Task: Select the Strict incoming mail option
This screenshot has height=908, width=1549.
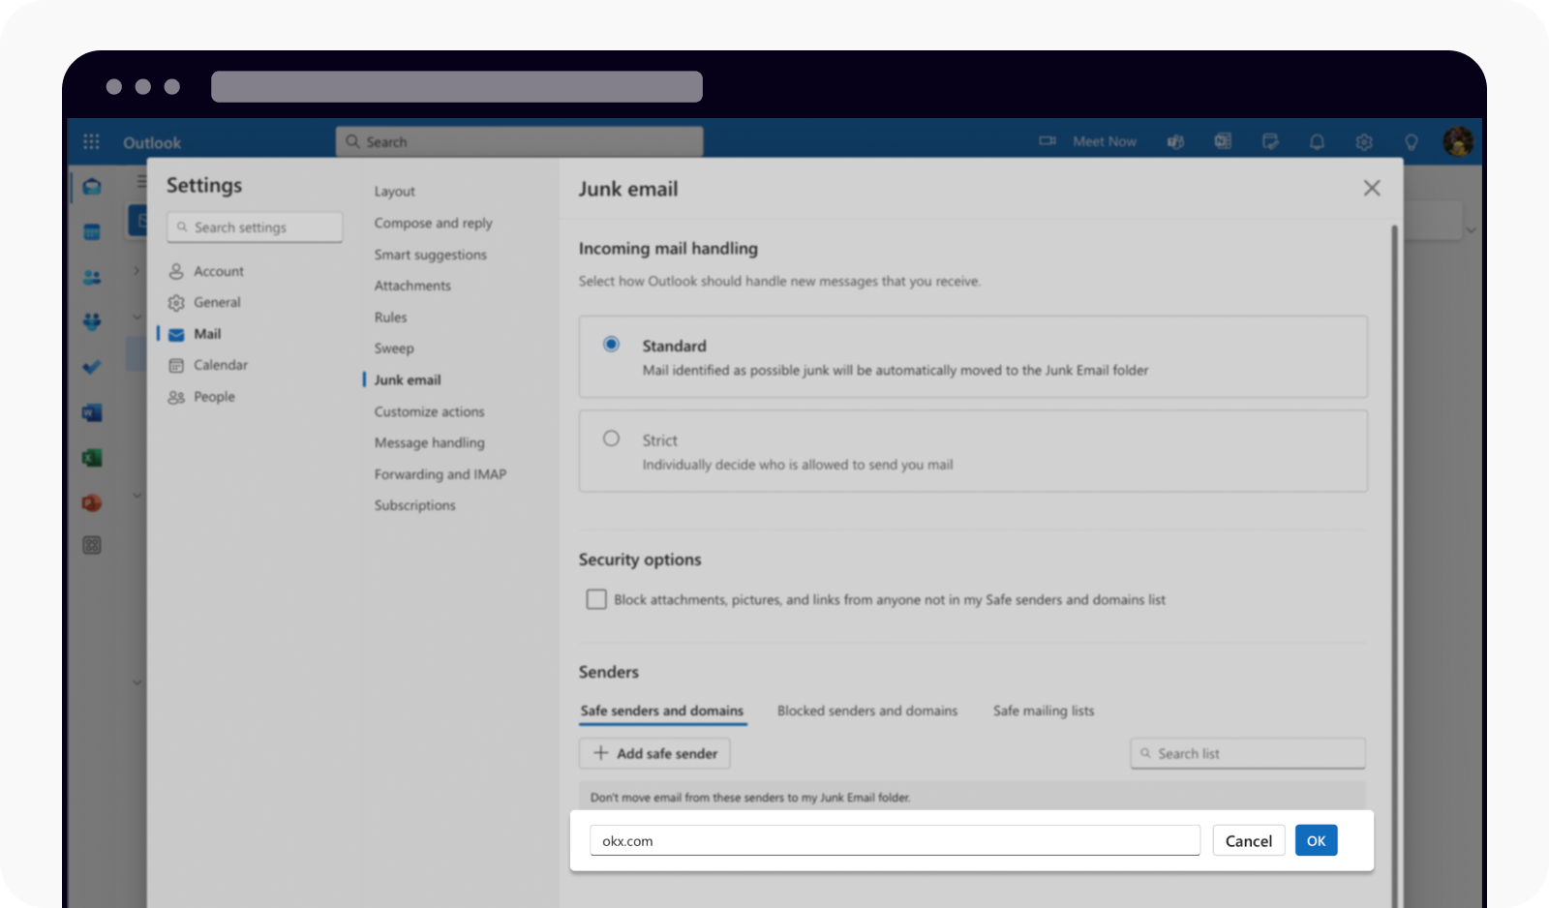Action: click(x=611, y=438)
